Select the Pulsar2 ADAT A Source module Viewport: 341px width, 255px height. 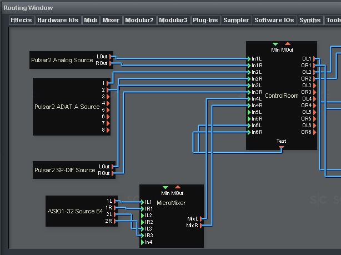67,107
